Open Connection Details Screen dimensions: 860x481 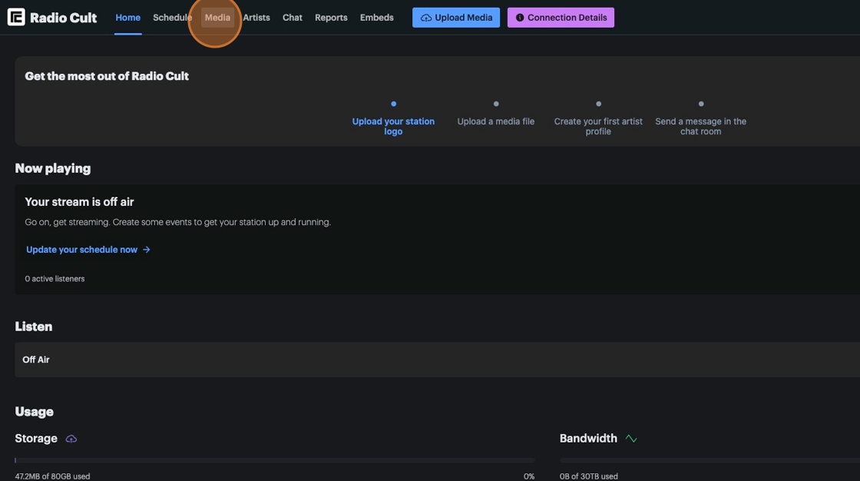pyautogui.click(x=561, y=18)
